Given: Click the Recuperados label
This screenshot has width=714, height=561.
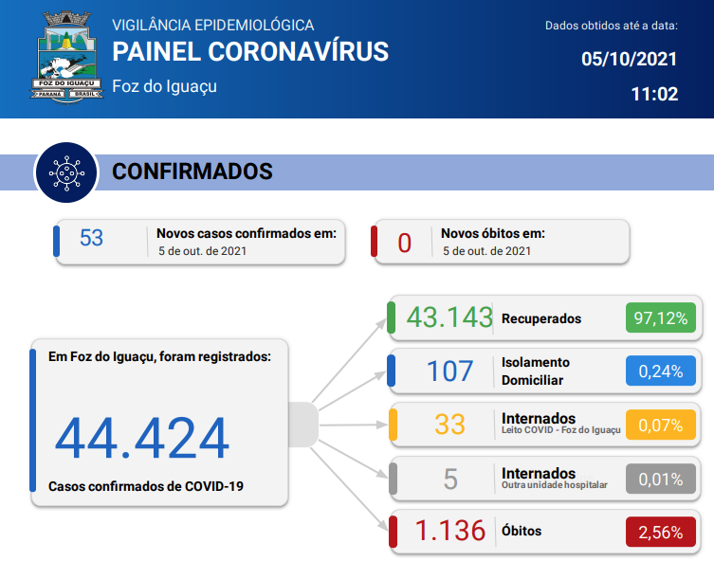Looking at the screenshot, I should pyautogui.click(x=541, y=318).
